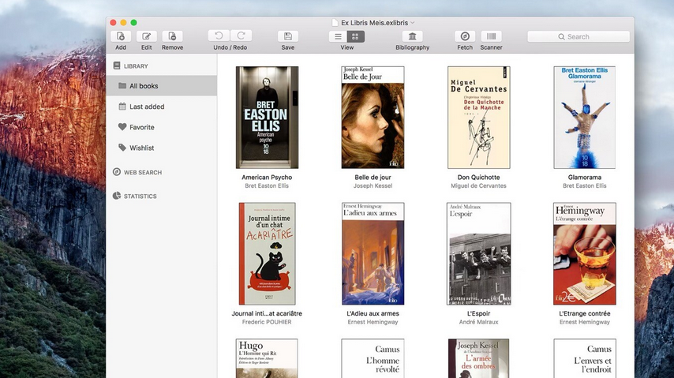
Task: Switch to list view
Action: pyautogui.click(x=338, y=36)
